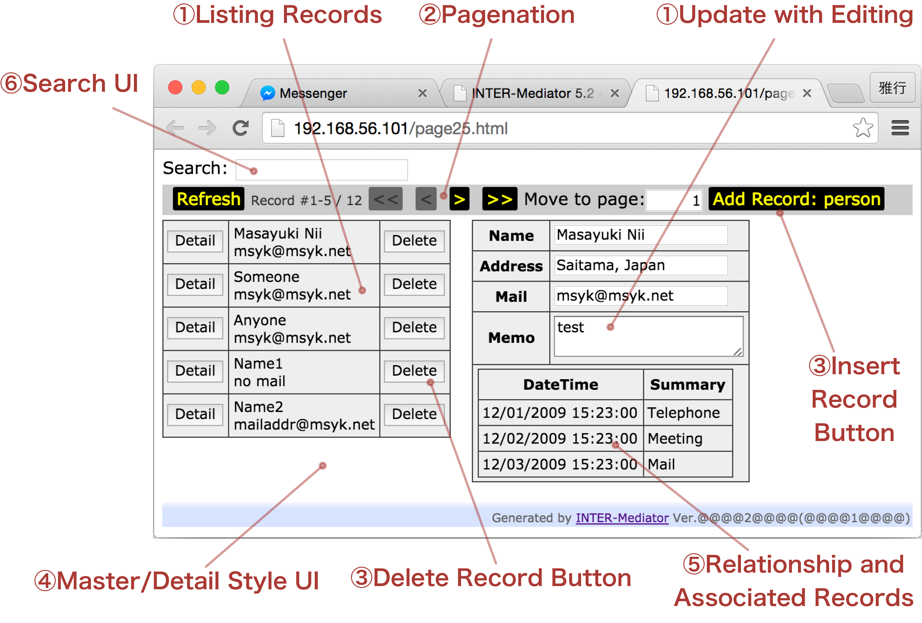Click the address bar showing page25.html
This screenshot has height=623, width=922.
(x=569, y=128)
